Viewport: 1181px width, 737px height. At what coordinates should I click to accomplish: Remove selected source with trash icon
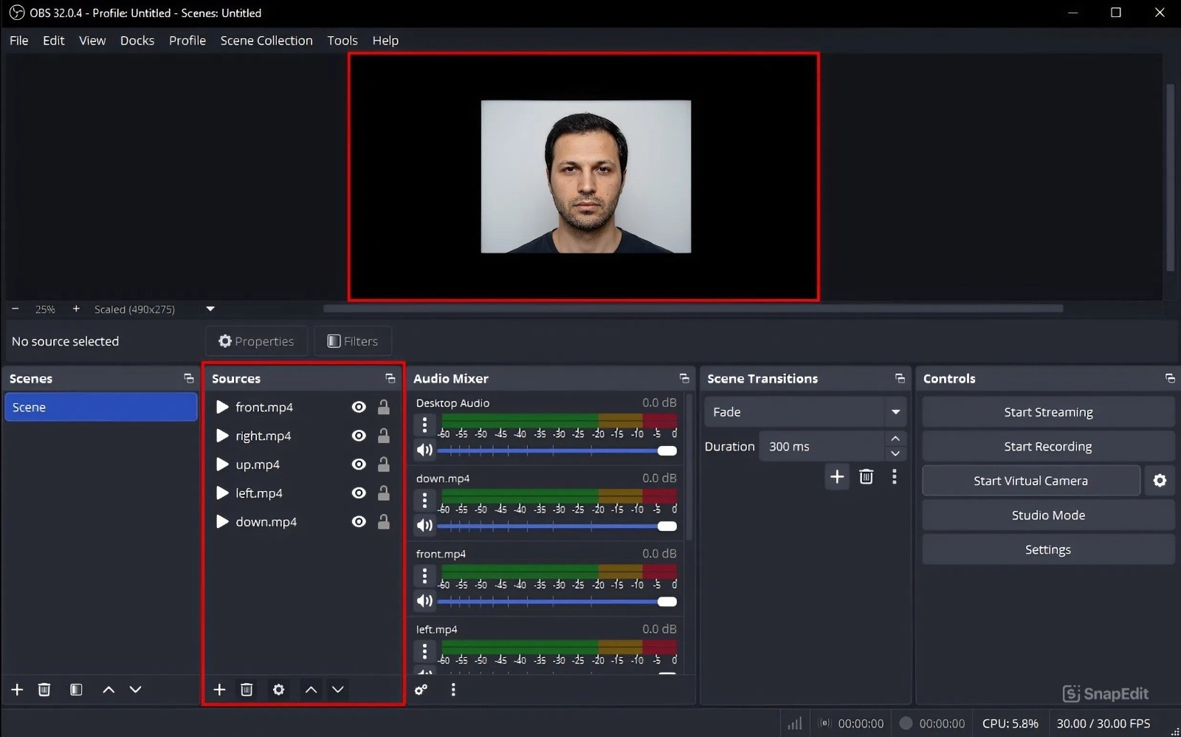247,689
